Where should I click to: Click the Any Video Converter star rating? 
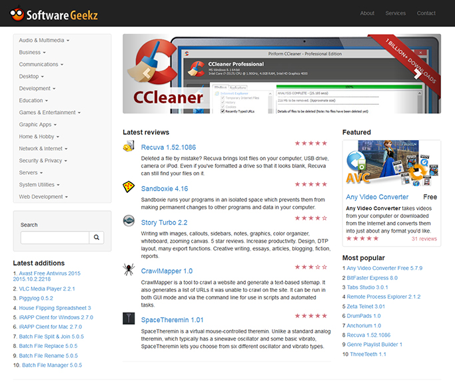click(362, 239)
